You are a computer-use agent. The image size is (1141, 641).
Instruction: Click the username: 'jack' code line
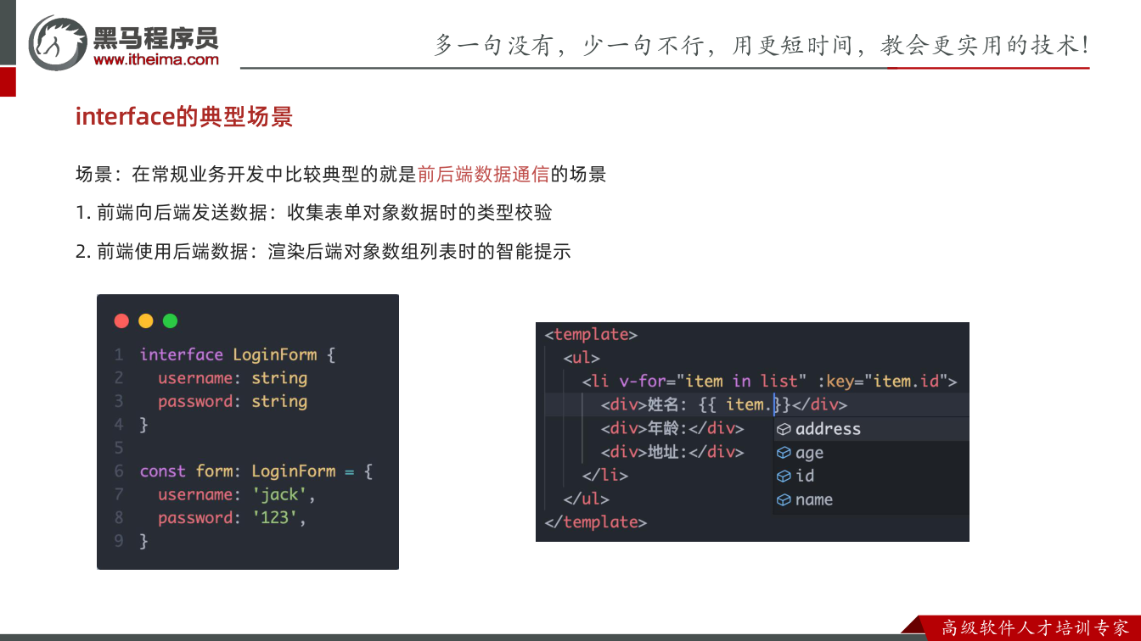[237, 494]
